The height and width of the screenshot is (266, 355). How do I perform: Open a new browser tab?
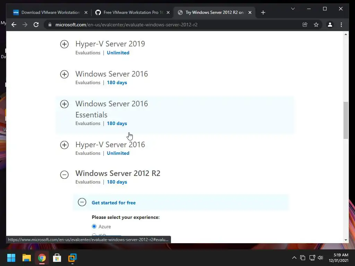[x=263, y=12]
